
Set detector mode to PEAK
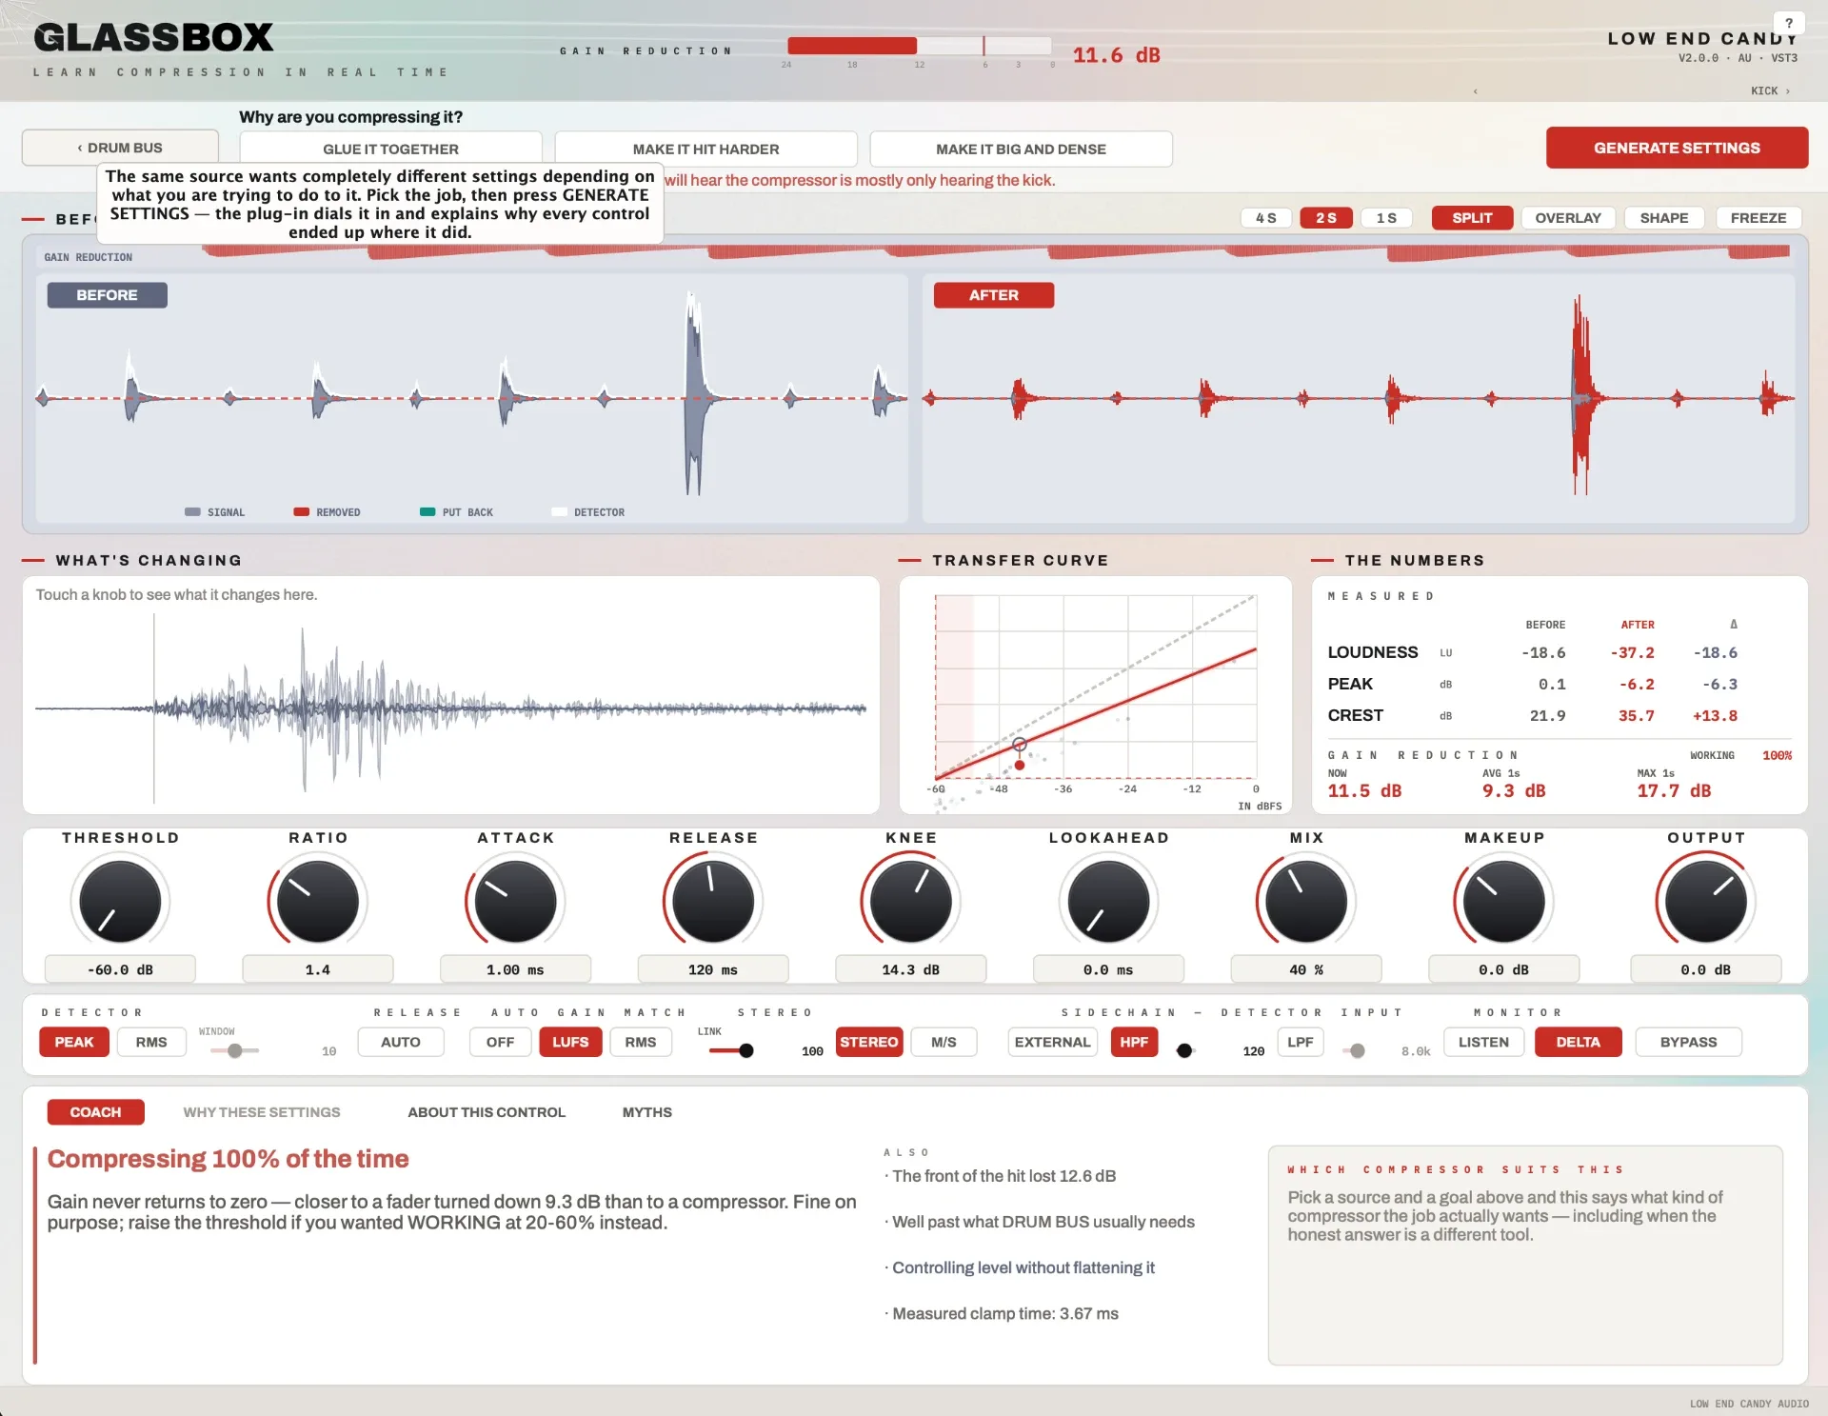point(74,1042)
